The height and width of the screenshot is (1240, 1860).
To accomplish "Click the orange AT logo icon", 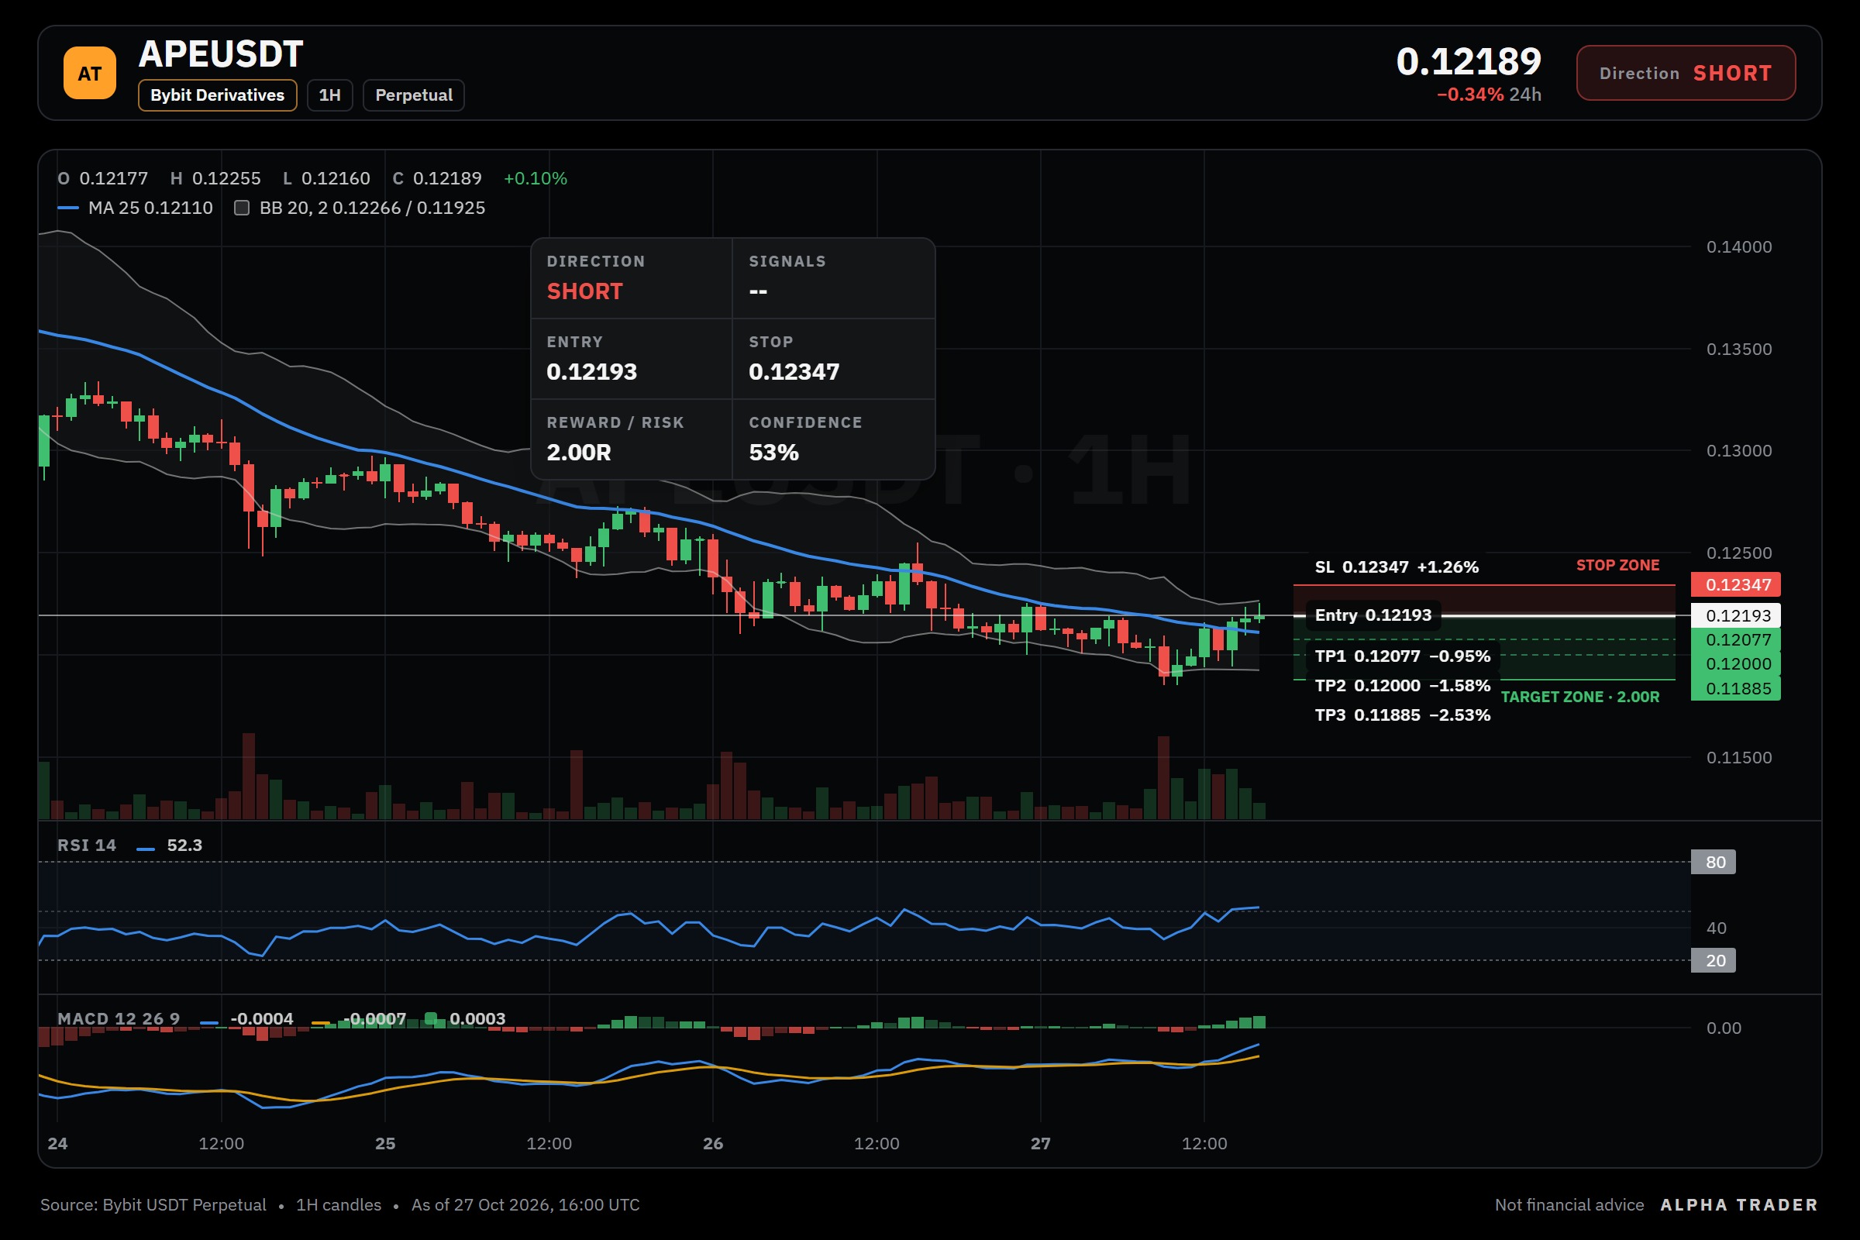I will 89,73.
